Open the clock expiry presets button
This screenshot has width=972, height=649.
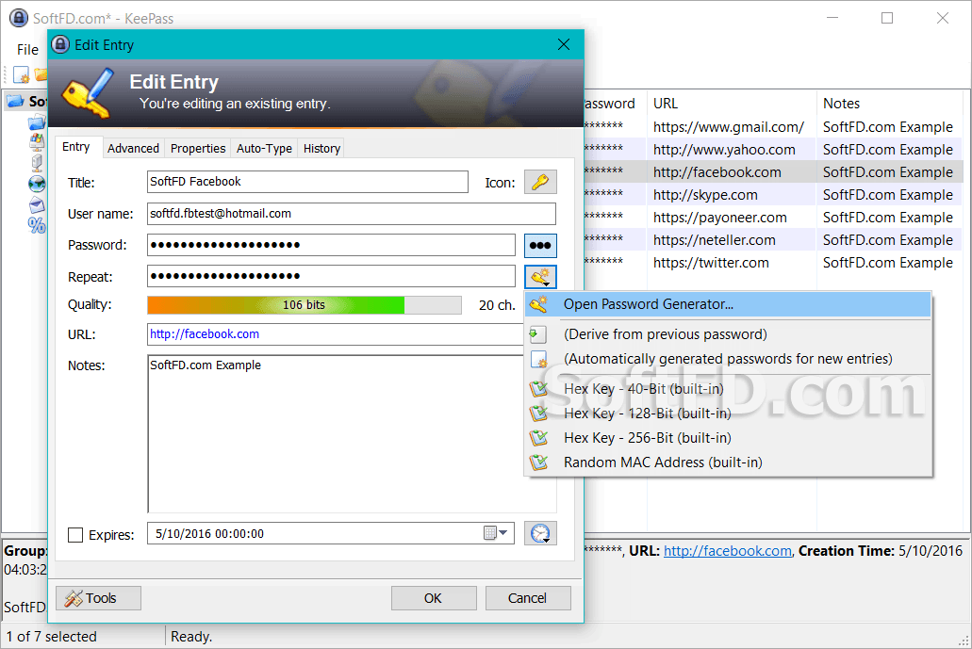point(540,533)
